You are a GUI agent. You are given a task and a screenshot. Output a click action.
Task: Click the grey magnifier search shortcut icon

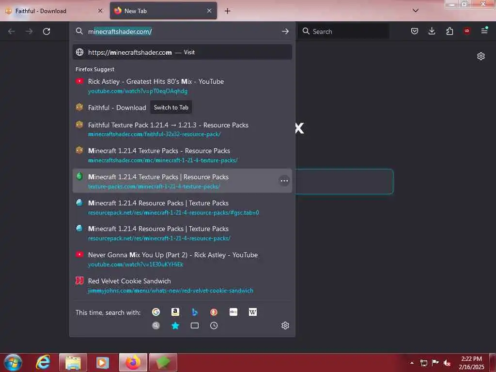tap(156, 325)
